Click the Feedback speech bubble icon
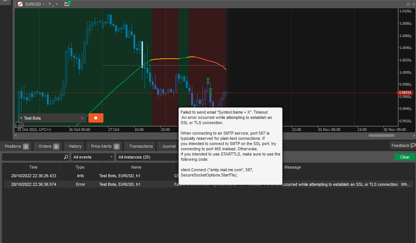 pos(413,145)
